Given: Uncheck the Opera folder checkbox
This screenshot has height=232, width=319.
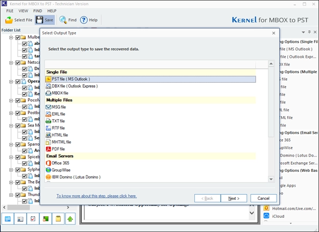Looking at the screenshot, I should point(18,82).
